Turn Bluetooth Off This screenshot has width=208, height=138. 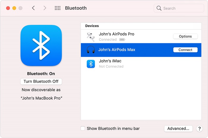41,81
